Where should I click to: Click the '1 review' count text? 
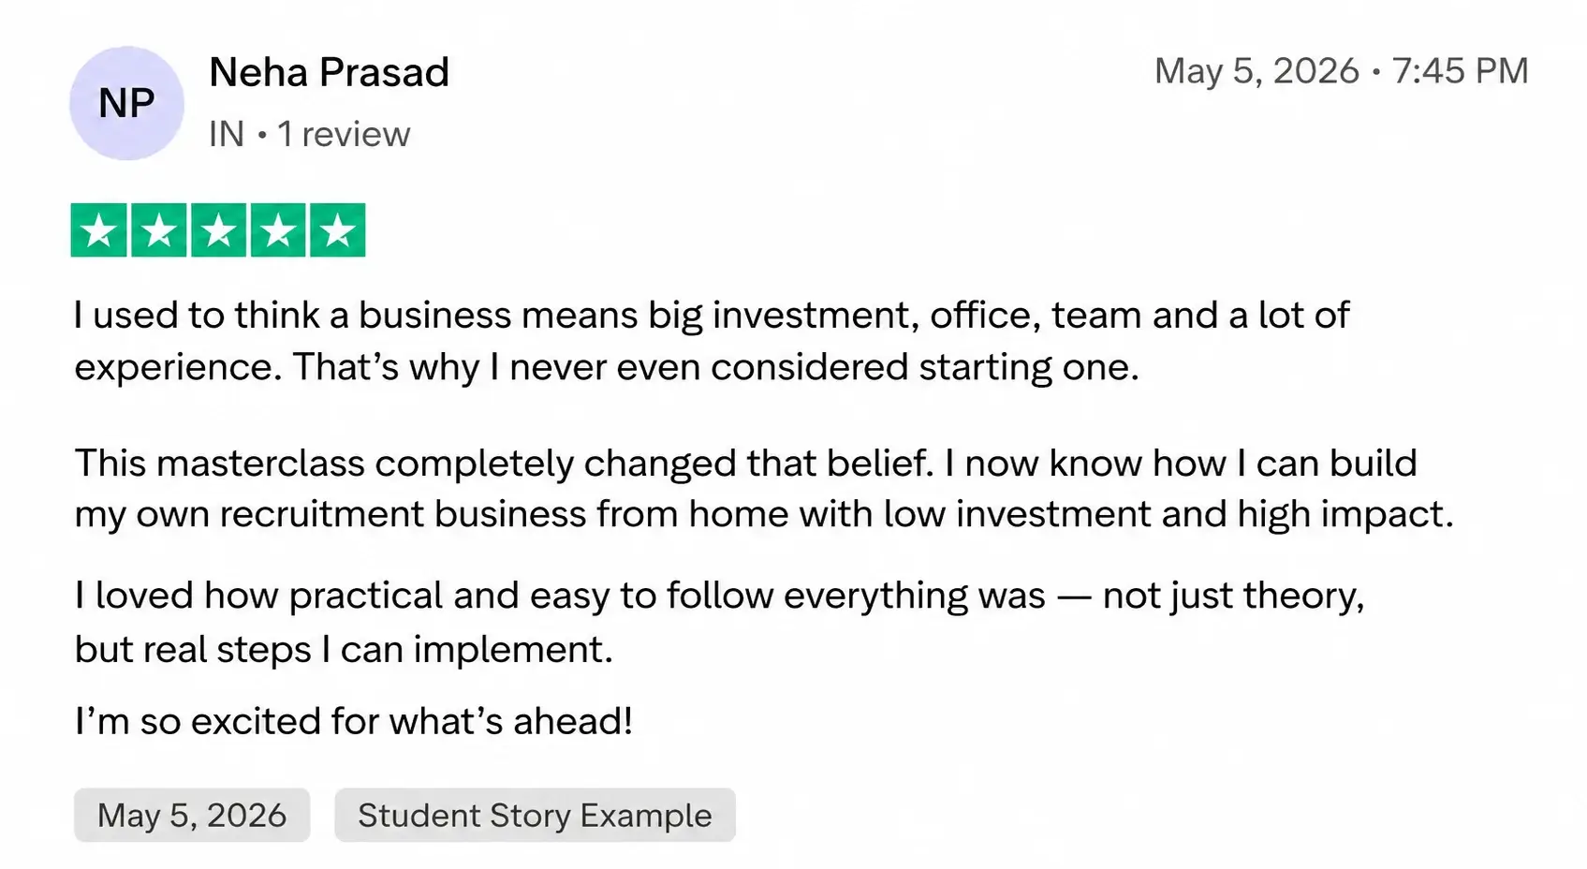[344, 134]
